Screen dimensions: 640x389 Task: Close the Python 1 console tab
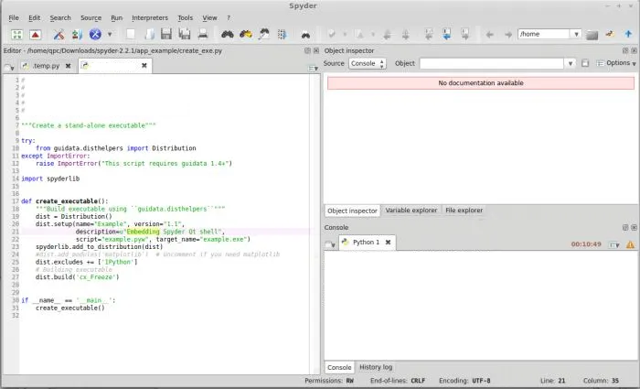pyautogui.click(x=389, y=243)
